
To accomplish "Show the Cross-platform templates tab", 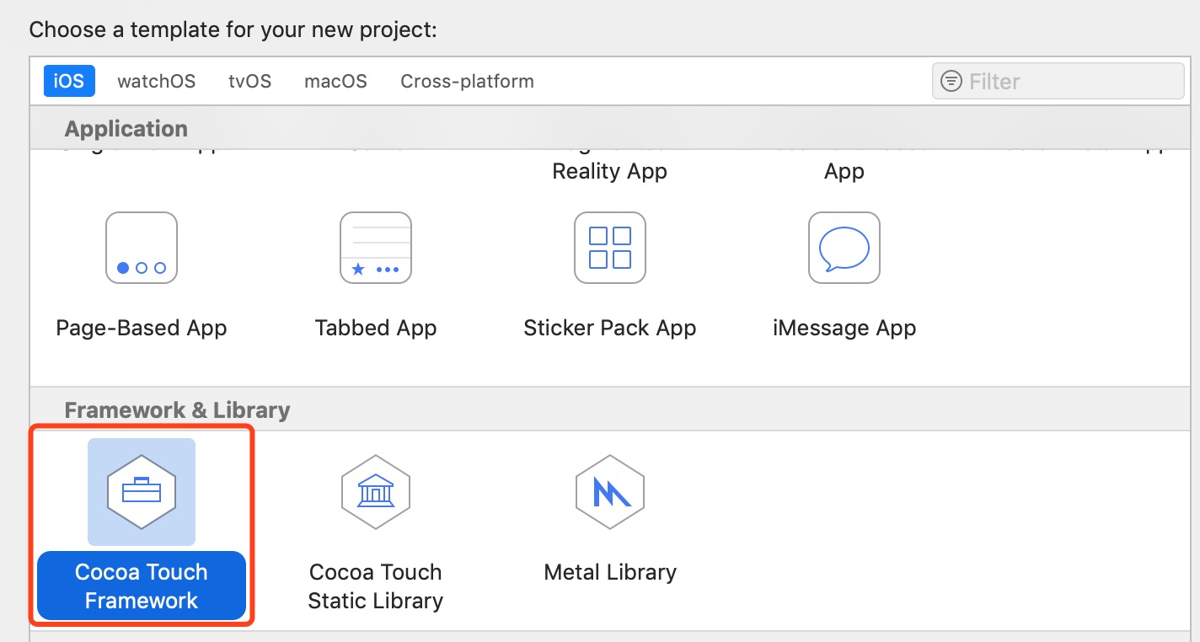I will [x=468, y=81].
